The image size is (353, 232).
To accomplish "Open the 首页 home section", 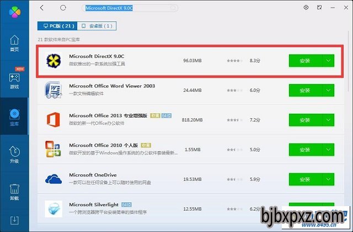I will point(14,43).
